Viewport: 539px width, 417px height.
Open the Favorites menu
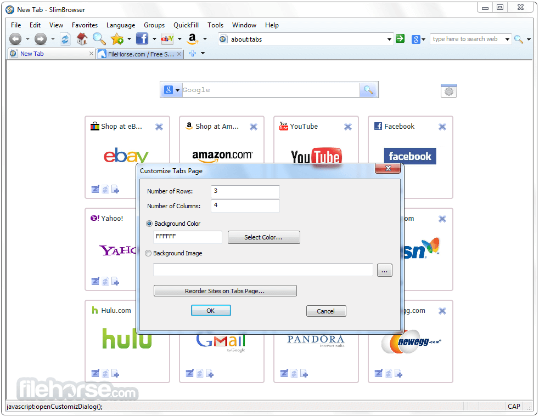pos(85,25)
